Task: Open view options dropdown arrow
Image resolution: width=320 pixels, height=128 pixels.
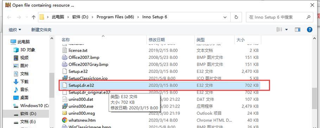Action: (x=286, y=30)
